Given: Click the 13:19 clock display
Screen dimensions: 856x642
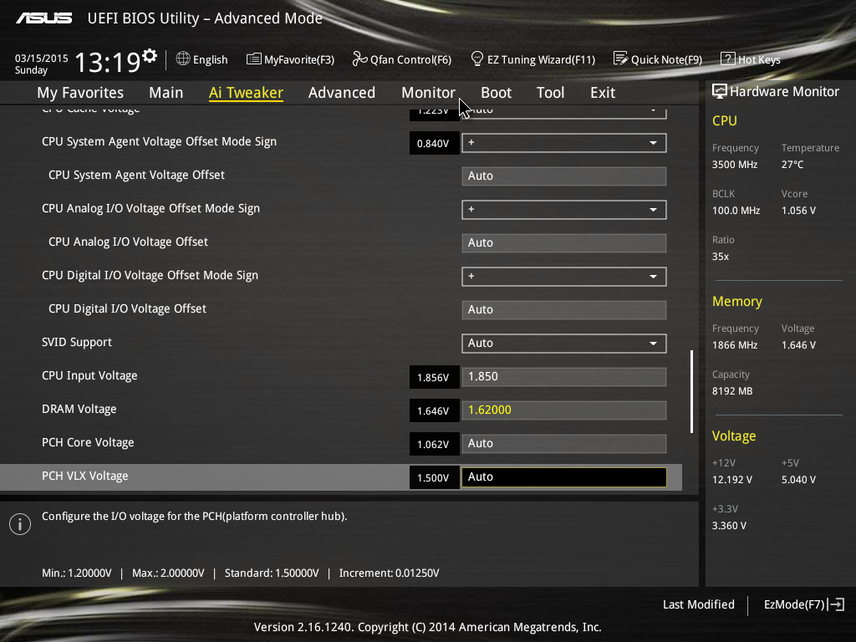Looking at the screenshot, I should pyautogui.click(x=107, y=62).
